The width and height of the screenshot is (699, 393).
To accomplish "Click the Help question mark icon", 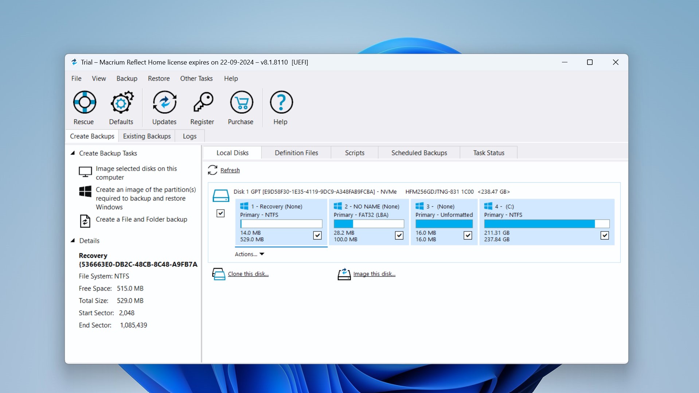I will click(281, 102).
